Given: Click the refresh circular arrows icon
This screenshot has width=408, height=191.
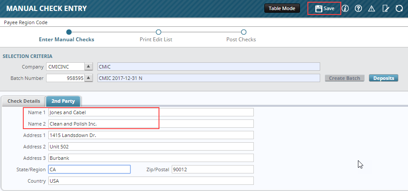Looking at the screenshot, I should [399, 8].
